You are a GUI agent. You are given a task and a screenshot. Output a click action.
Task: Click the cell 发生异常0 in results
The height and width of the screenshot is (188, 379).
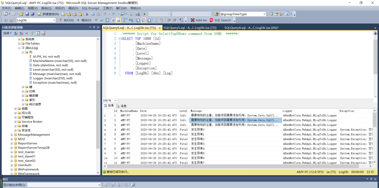(235, 130)
